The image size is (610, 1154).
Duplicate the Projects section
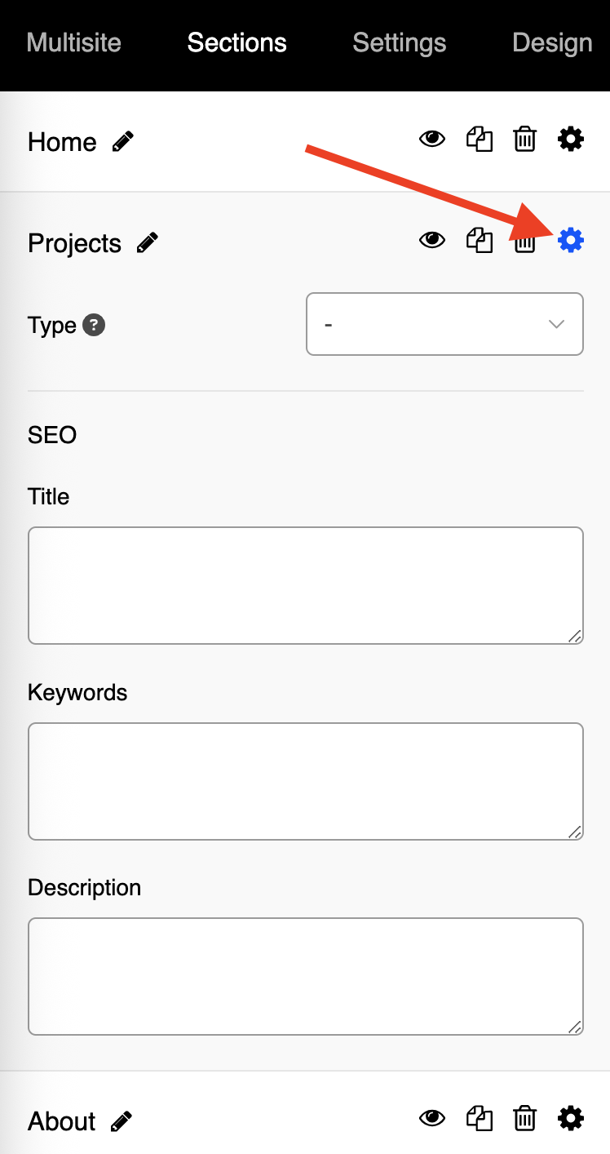pyautogui.click(x=480, y=241)
